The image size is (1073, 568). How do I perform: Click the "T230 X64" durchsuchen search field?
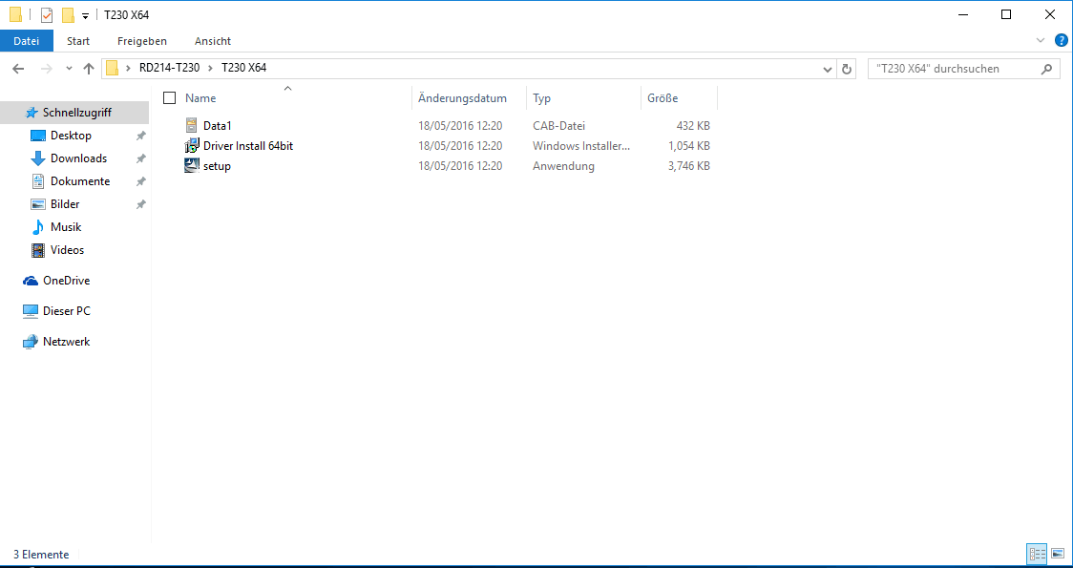tap(953, 69)
